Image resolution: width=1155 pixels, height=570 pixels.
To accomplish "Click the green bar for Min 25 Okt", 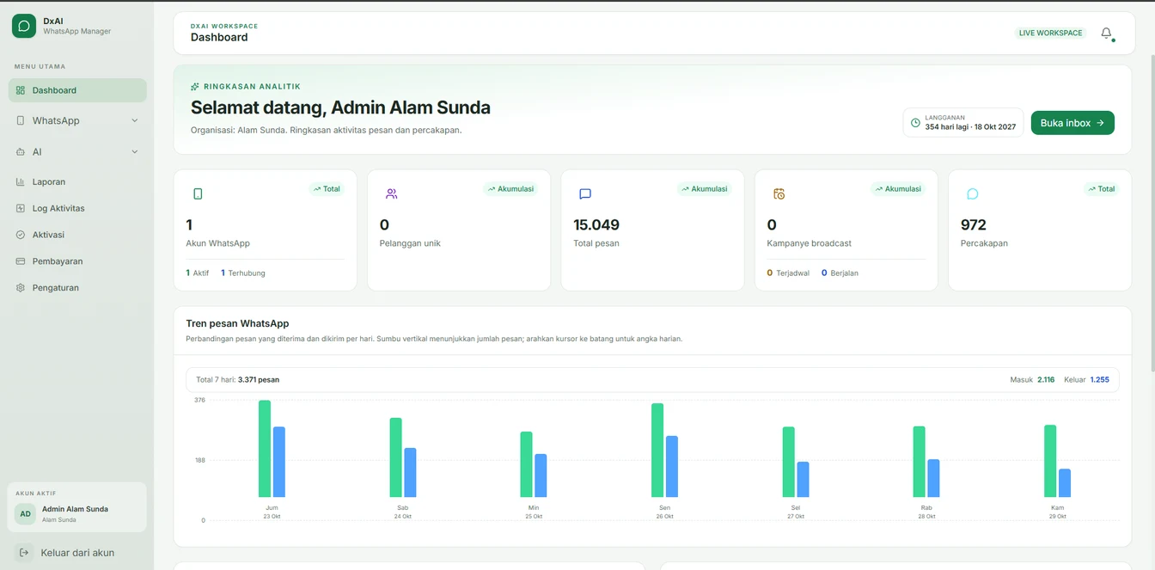I will (x=526, y=464).
